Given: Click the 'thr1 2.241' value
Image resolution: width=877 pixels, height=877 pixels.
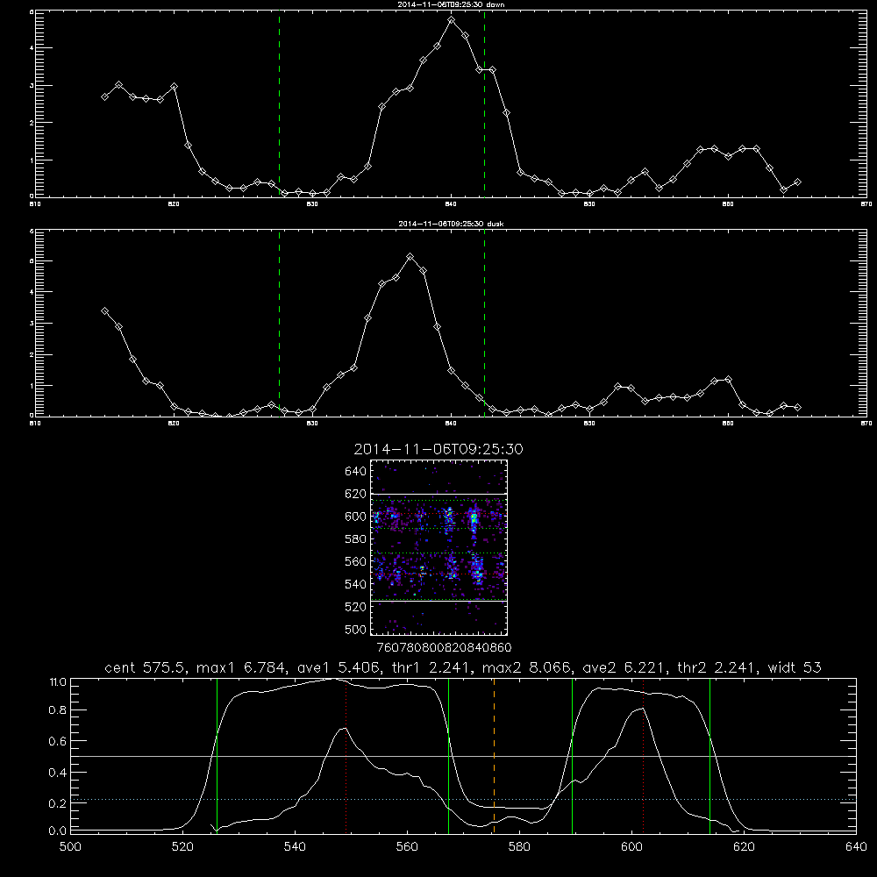Looking at the screenshot, I should (x=430, y=667).
